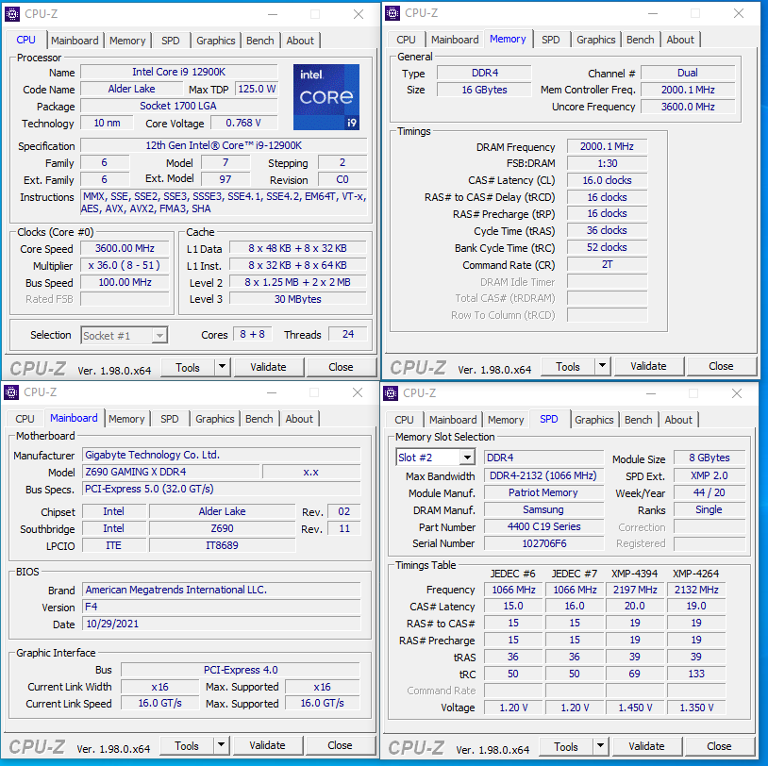768x766 pixels.
Task: Click the Bus Specs. value PCI-Express 5.0 (32.0 GT/s)
Action: click(x=222, y=489)
